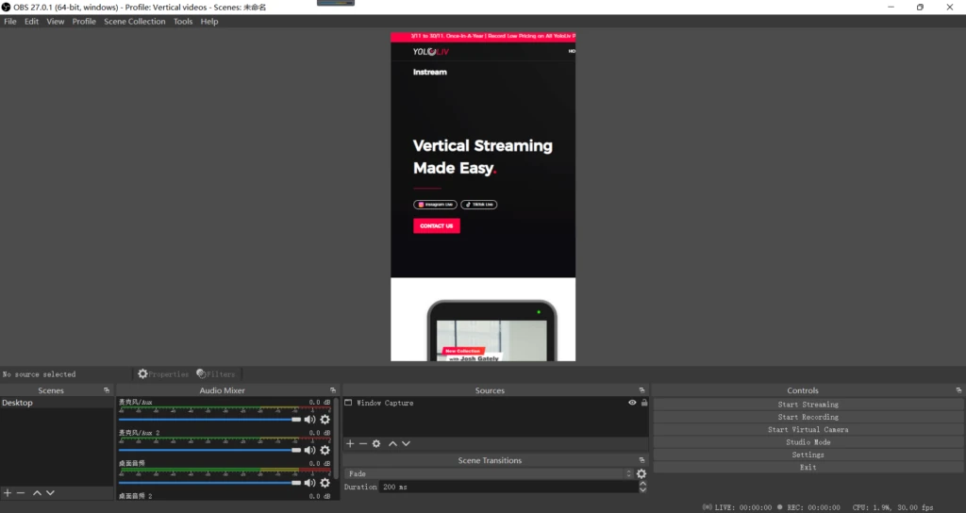Screen dimensions: 966x513
Task: Open the Scene Collection menu
Action: (134, 22)
